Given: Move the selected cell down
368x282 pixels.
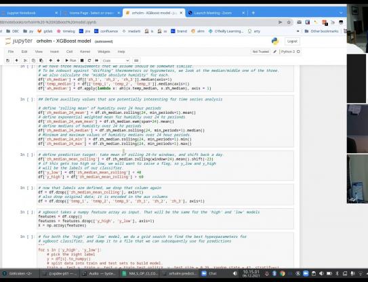Looking at the screenshot, I should [58, 60].
